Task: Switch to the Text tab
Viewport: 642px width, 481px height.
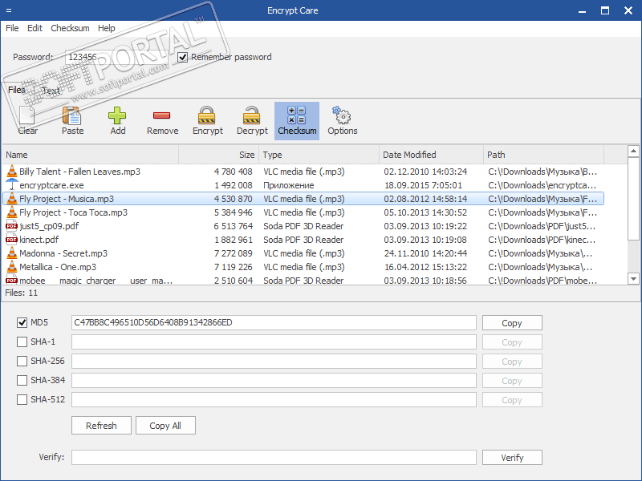Action: tap(51, 91)
